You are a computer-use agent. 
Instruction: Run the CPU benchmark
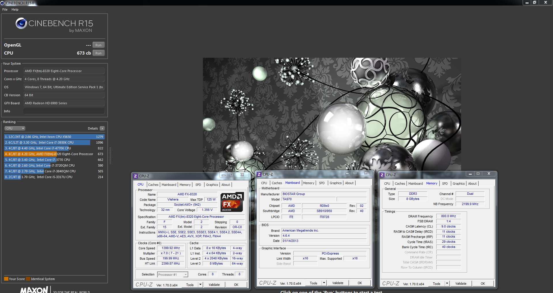(x=99, y=53)
